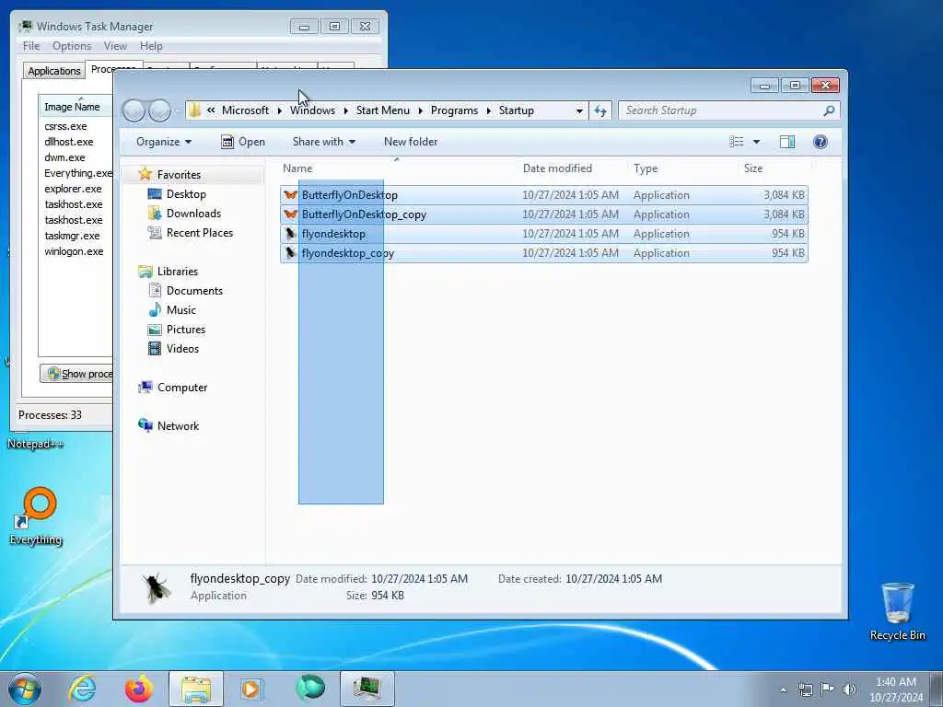The image size is (943, 707).
Task: Click the search magnifier icon in Startup search
Action: click(829, 110)
